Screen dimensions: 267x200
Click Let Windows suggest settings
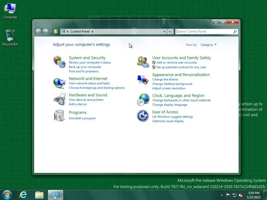click(x=173, y=117)
